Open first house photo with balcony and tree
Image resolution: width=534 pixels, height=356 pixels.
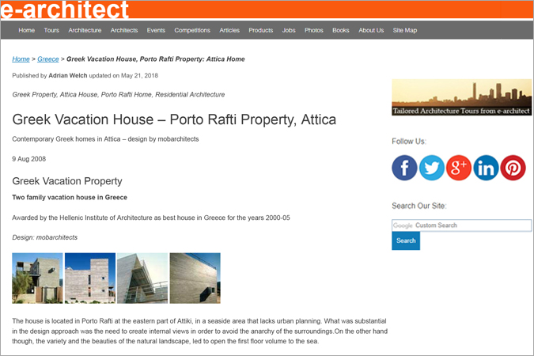point(37,278)
